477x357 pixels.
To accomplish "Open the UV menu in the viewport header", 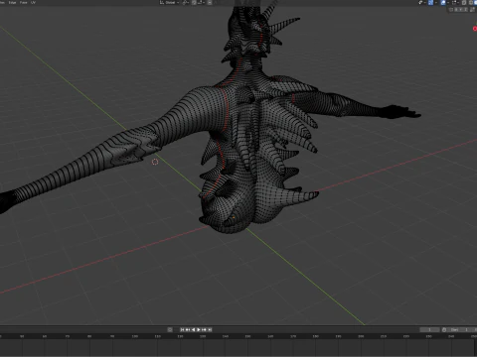I will (33, 2).
